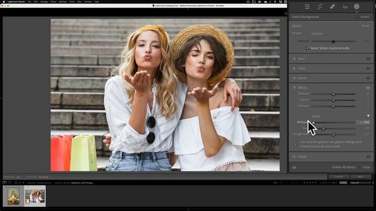This screenshot has width=376, height=211.
Task: Click Delete All Masks
Action: point(344,167)
